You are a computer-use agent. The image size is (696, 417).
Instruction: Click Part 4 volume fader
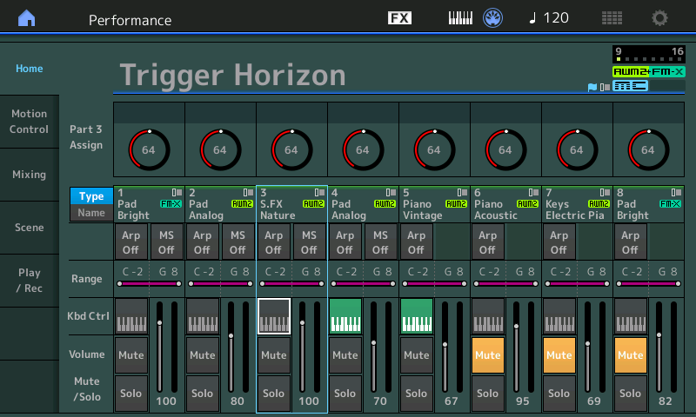tap(373, 342)
